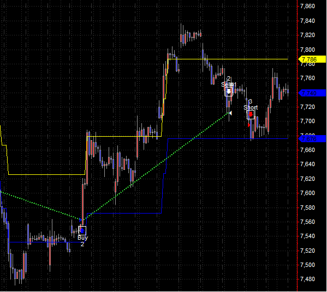Click the small red triangle below Short
Screen dimensions: 327x292
[248, 125]
